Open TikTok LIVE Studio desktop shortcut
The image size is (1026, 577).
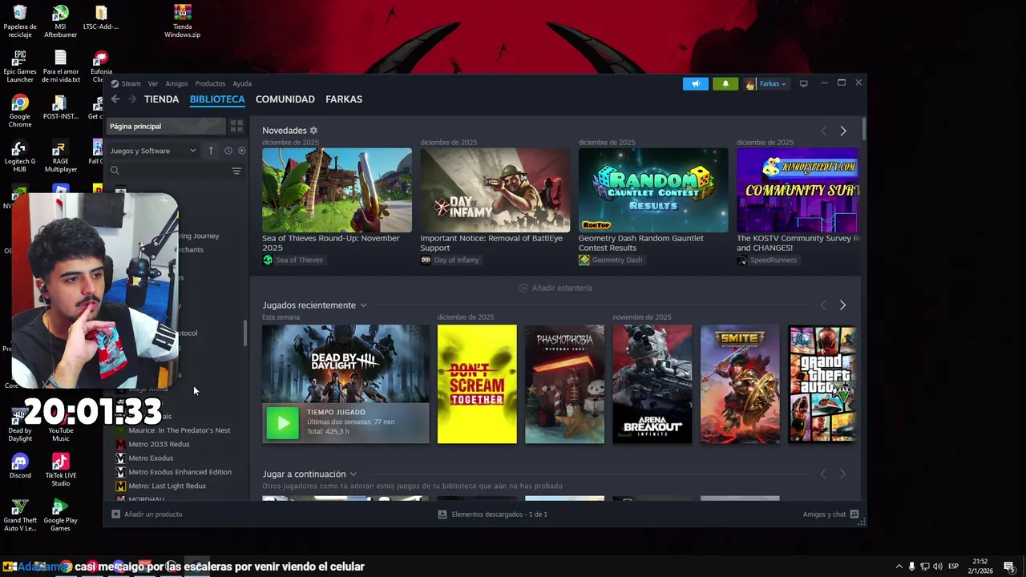(x=60, y=470)
